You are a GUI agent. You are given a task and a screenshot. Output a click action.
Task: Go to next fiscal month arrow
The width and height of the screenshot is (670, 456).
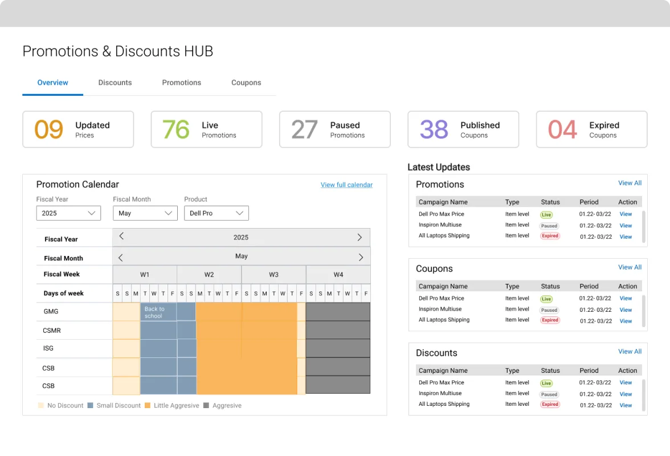(x=361, y=257)
